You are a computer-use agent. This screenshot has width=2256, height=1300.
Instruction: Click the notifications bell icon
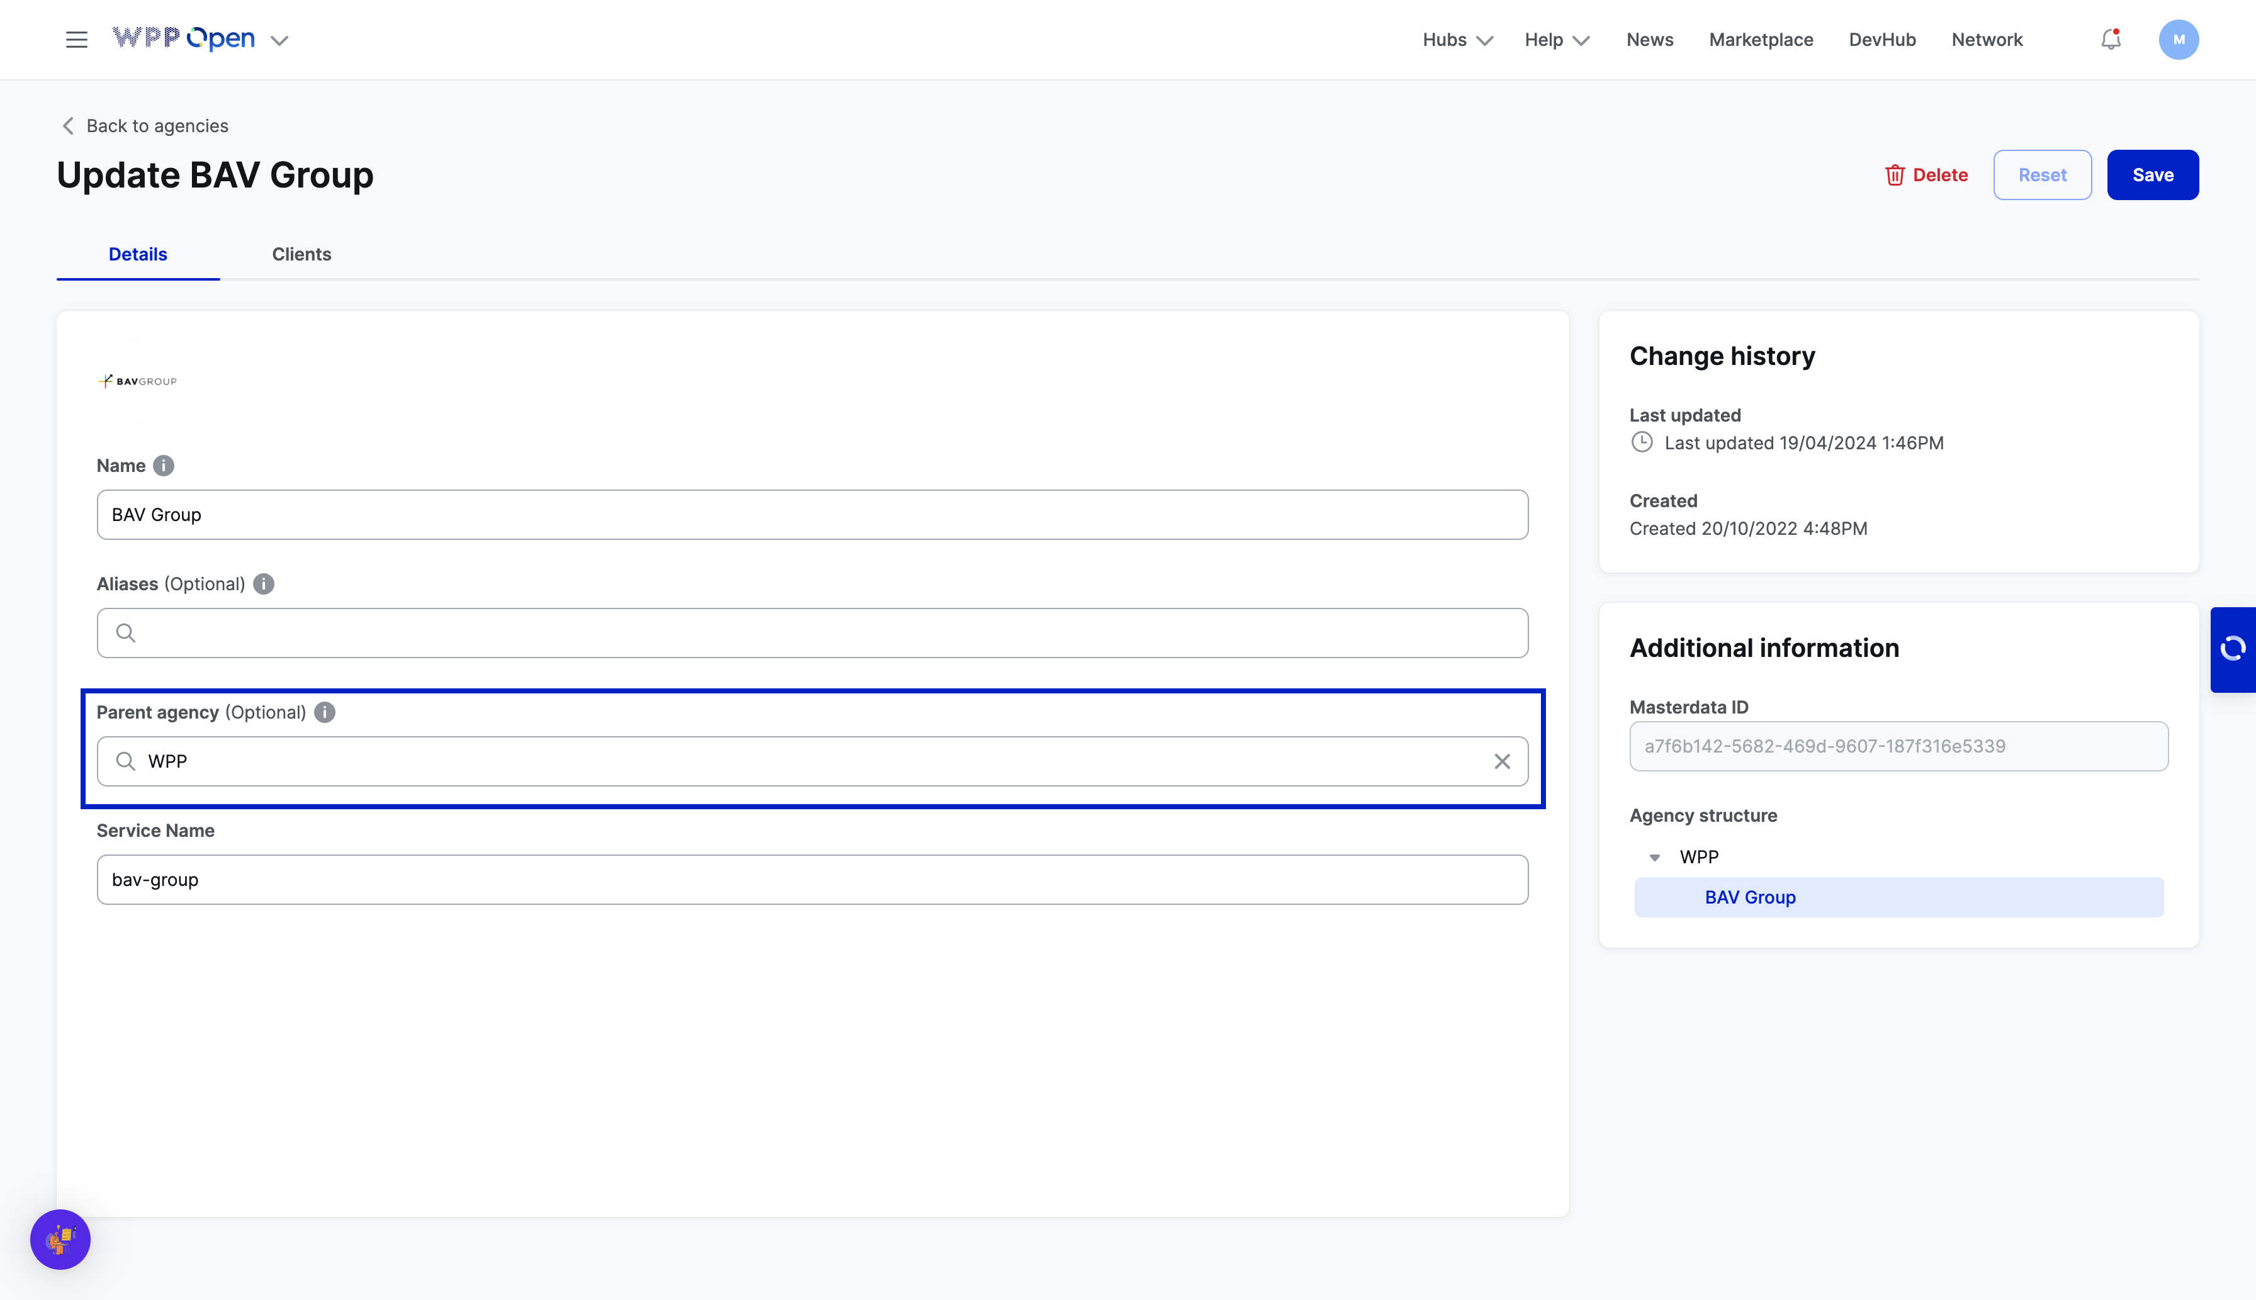coord(2111,39)
